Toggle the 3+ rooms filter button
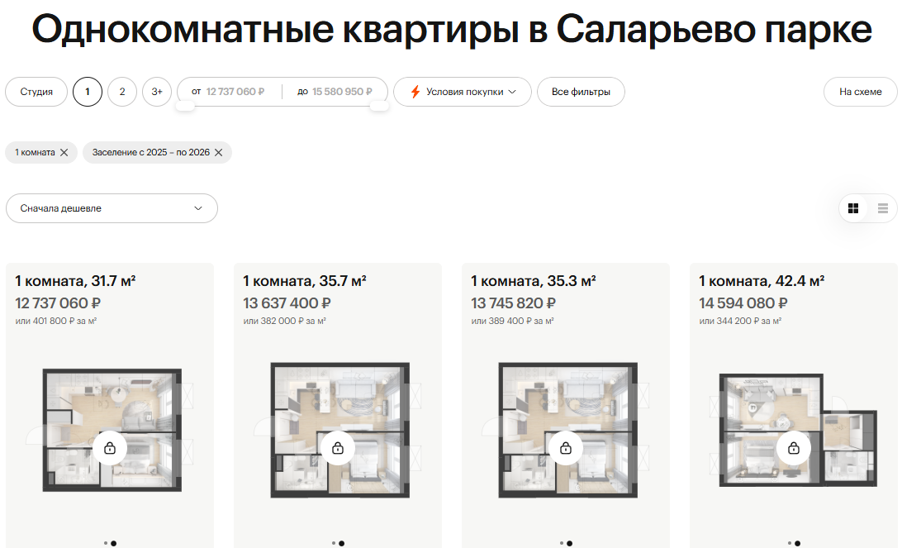 tap(157, 92)
